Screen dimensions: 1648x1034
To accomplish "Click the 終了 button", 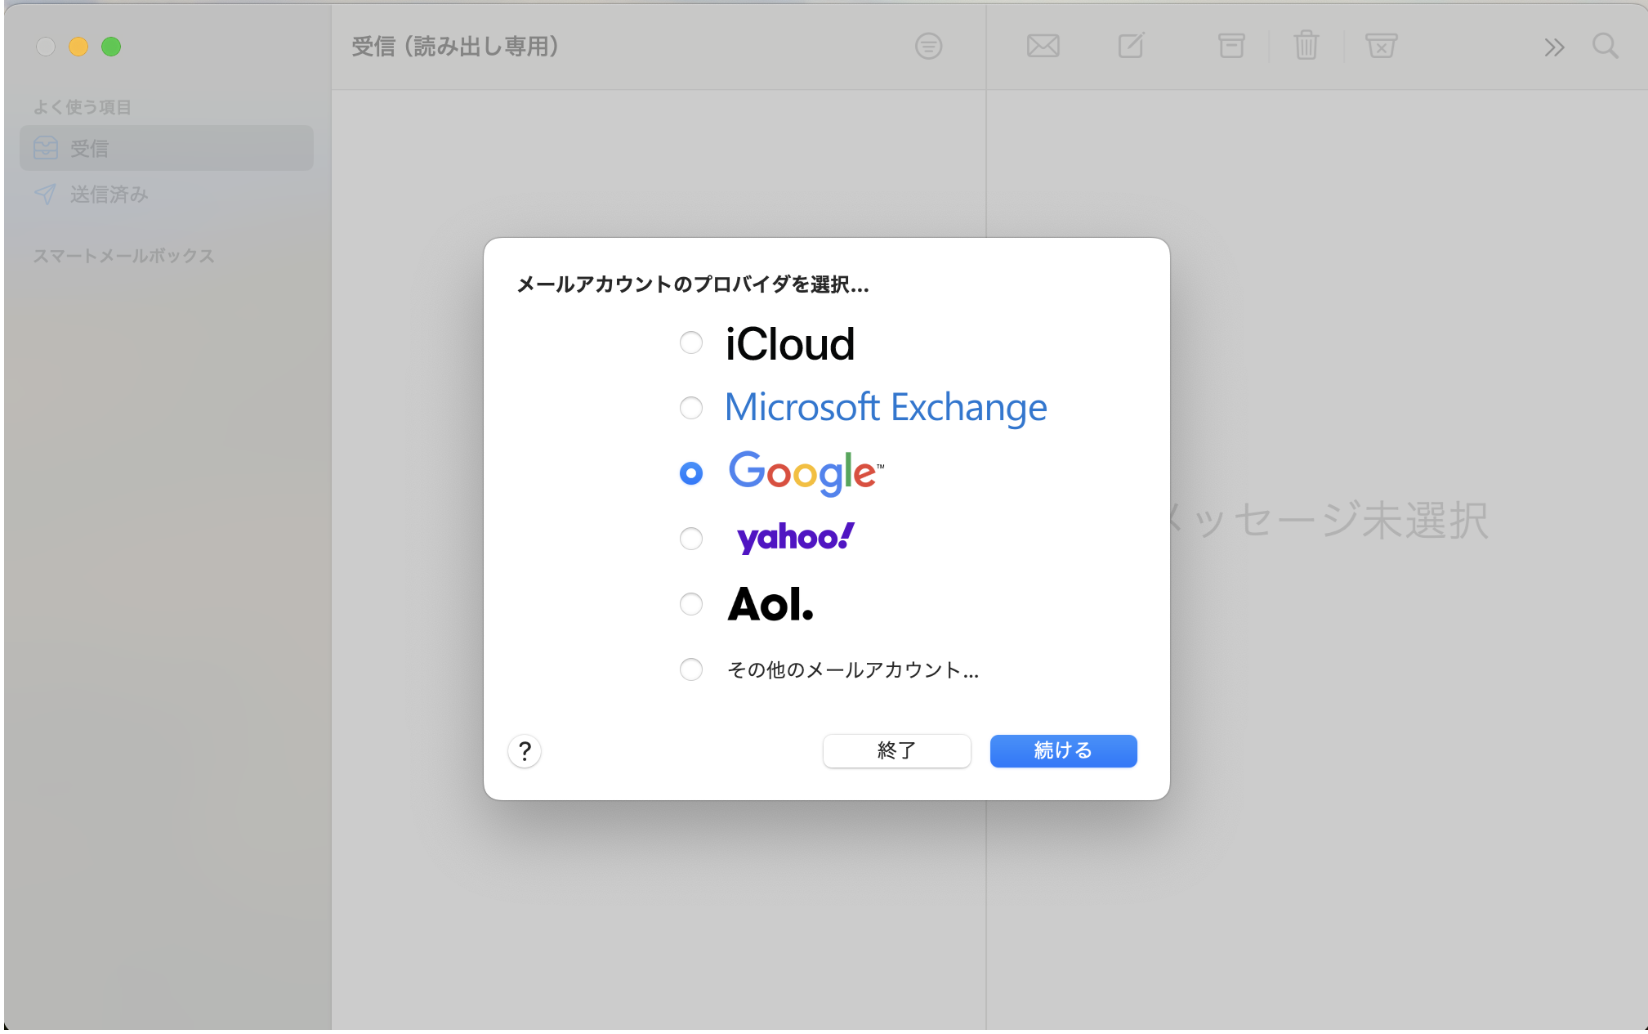I will (x=896, y=750).
